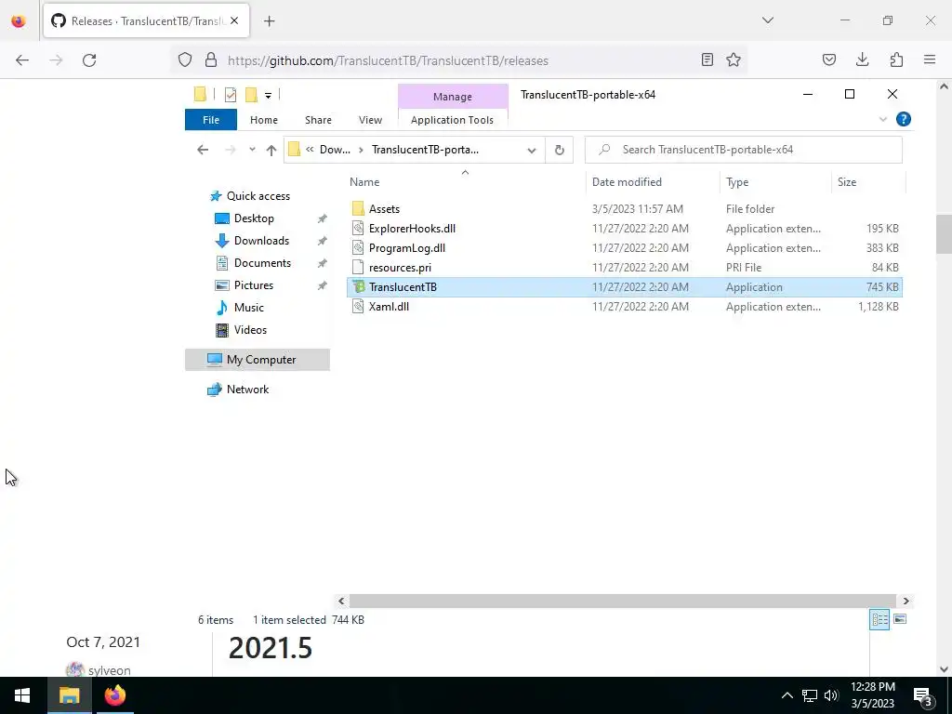Click File Explorer taskbar icon
The image size is (952, 714).
pos(69,695)
